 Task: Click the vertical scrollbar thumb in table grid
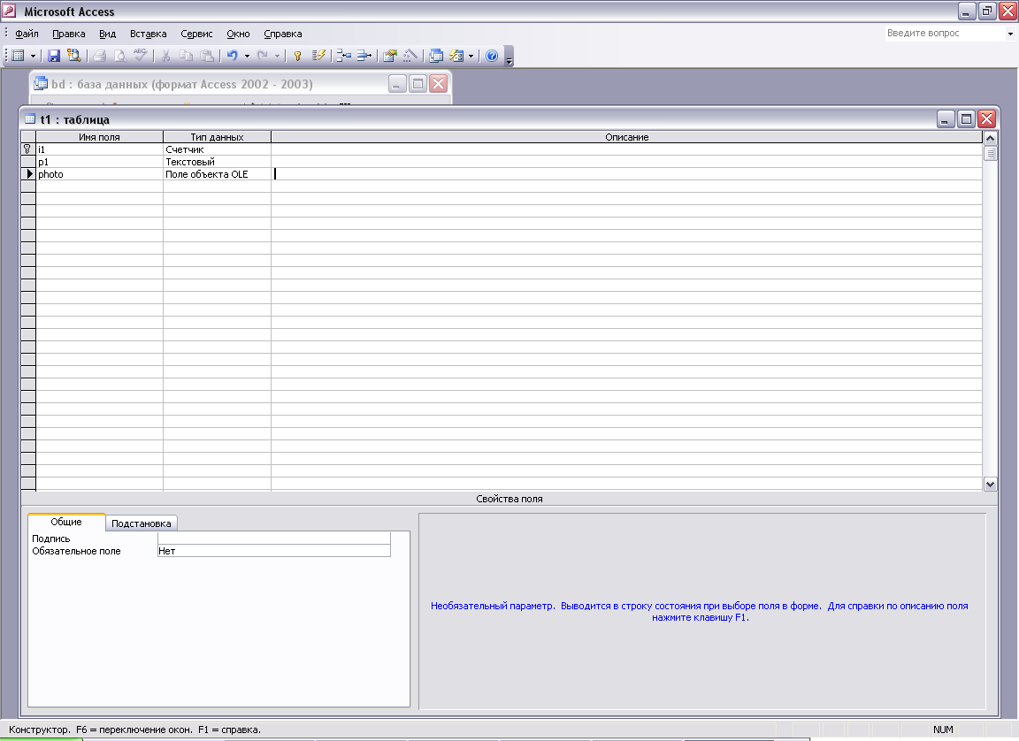point(990,153)
